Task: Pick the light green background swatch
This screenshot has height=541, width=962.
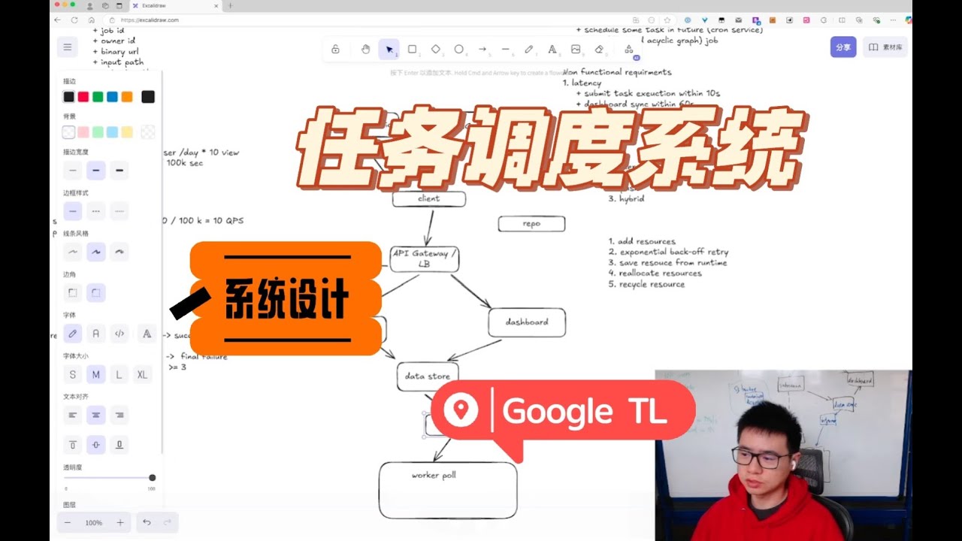Action: tap(98, 132)
